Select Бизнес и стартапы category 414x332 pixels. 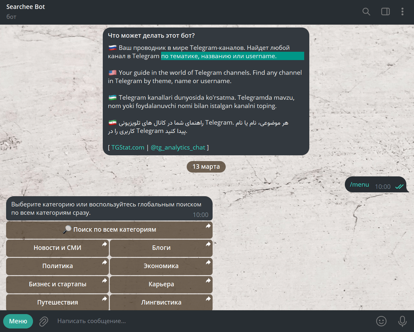click(x=57, y=284)
